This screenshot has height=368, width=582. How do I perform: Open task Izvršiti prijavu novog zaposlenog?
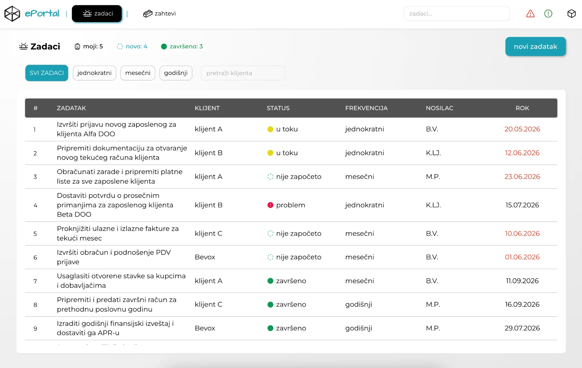pyautogui.click(x=116, y=129)
